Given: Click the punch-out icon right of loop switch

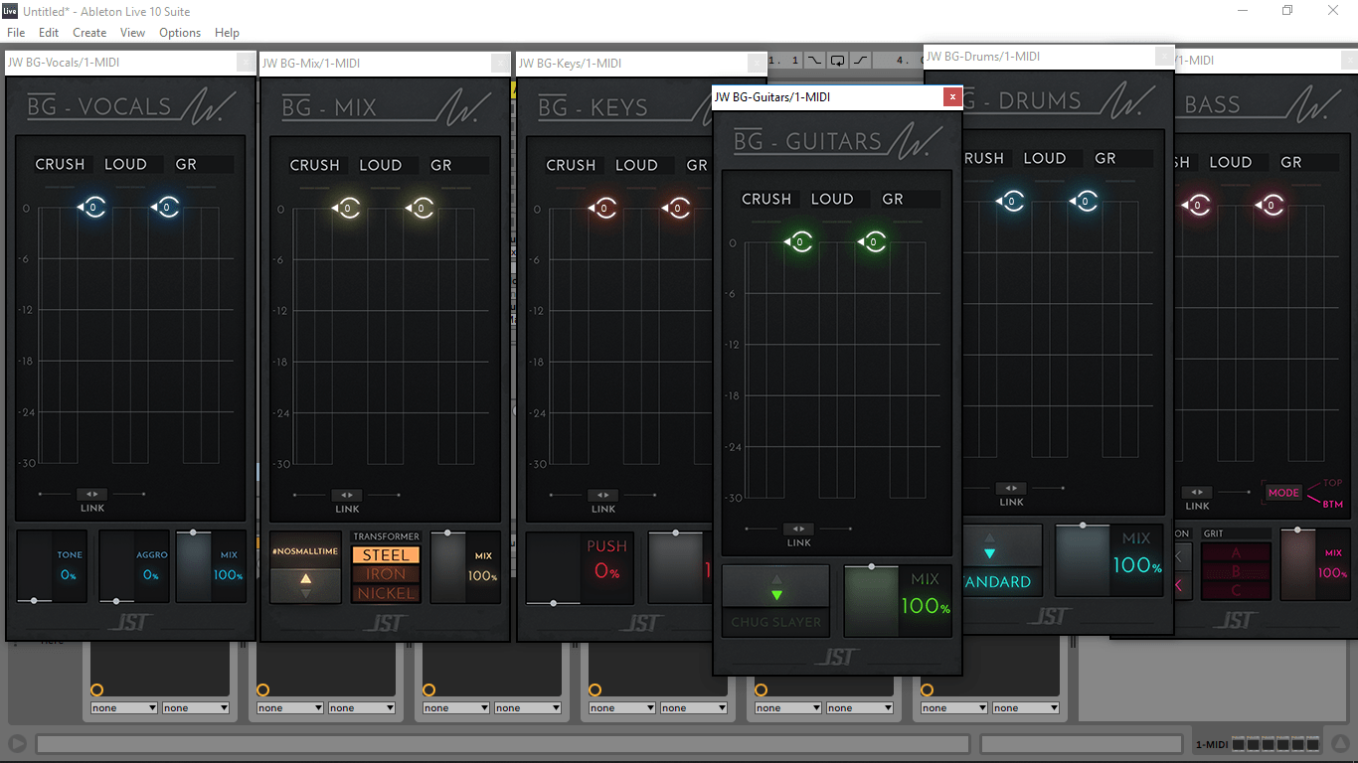Looking at the screenshot, I should 860,61.
